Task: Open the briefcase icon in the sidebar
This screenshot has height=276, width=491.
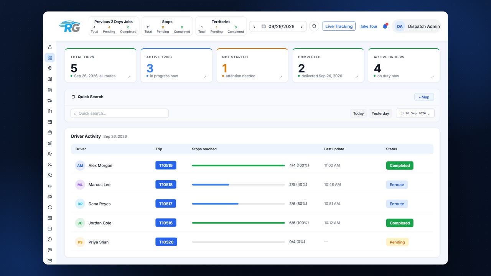Action: pyautogui.click(x=49, y=133)
